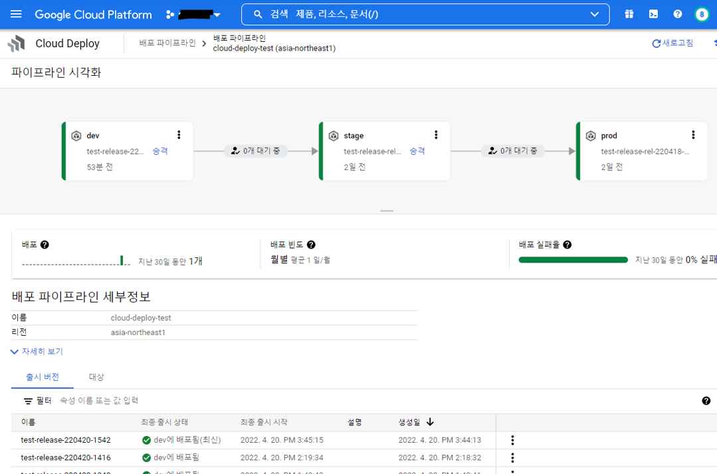Image resolution: width=717 pixels, height=474 pixels.
Task: Click pipeline name value cloud-deploy-test
Action: [x=141, y=318]
